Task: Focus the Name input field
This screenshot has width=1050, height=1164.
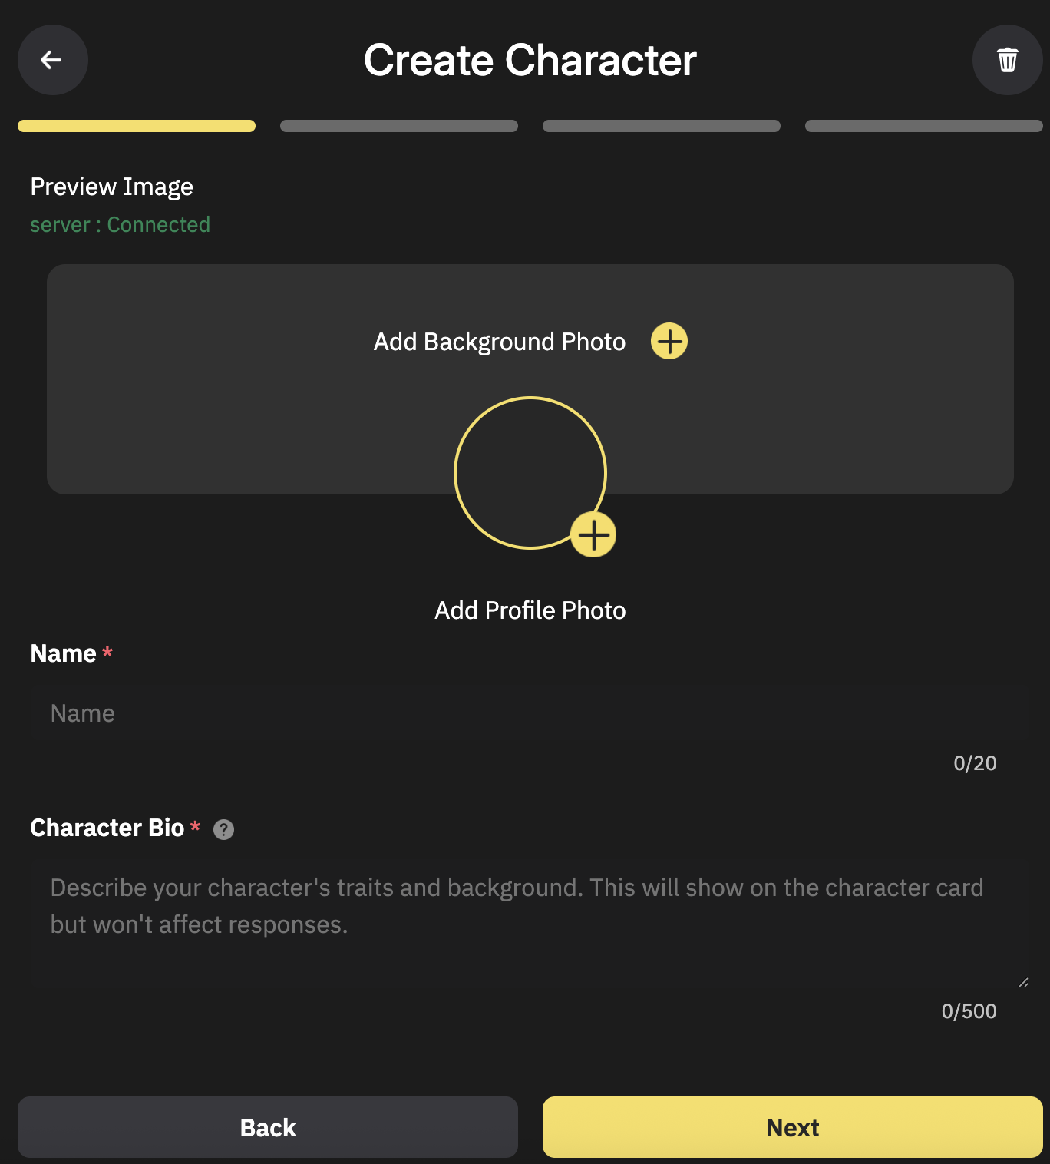Action: click(x=528, y=713)
